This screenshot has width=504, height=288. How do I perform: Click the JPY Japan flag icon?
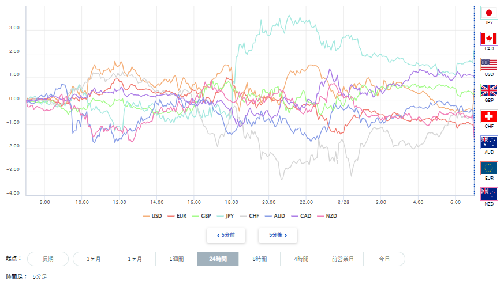[x=489, y=13]
